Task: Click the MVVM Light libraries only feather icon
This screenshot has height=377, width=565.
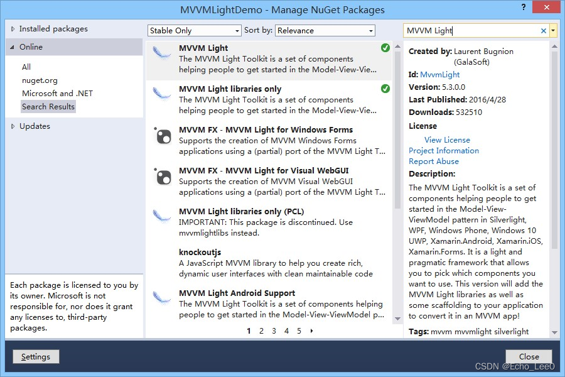Action: pyautogui.click(x=161, y=94)
